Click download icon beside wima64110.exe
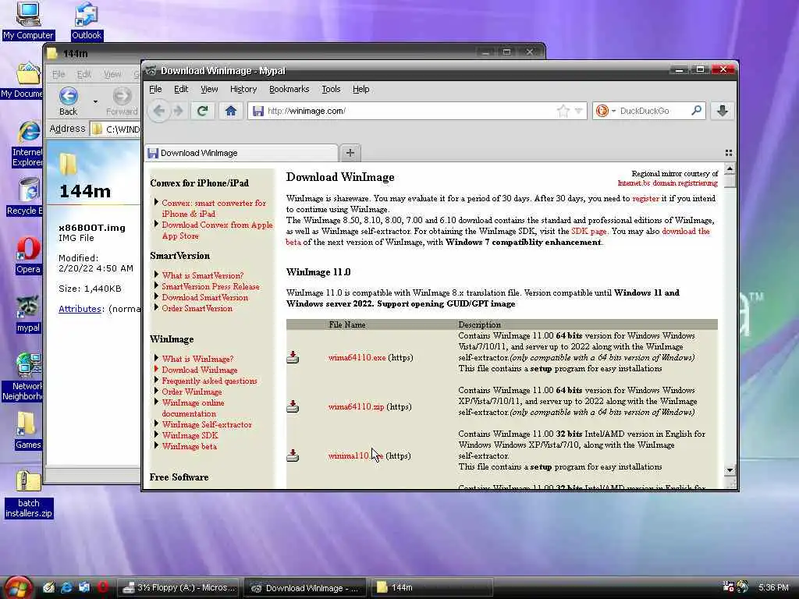The height and width of the screenshot is (599, 799). pos(293,357)
